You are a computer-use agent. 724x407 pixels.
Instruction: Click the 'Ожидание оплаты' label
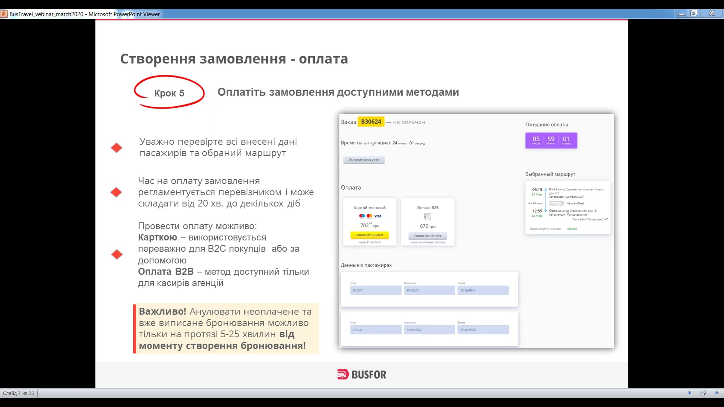(546, 125)
